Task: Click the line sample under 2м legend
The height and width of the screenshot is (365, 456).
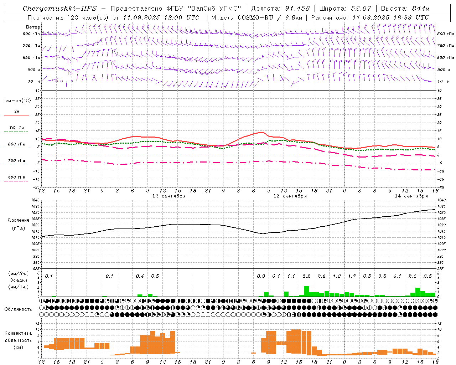Action: pos(16,115)
